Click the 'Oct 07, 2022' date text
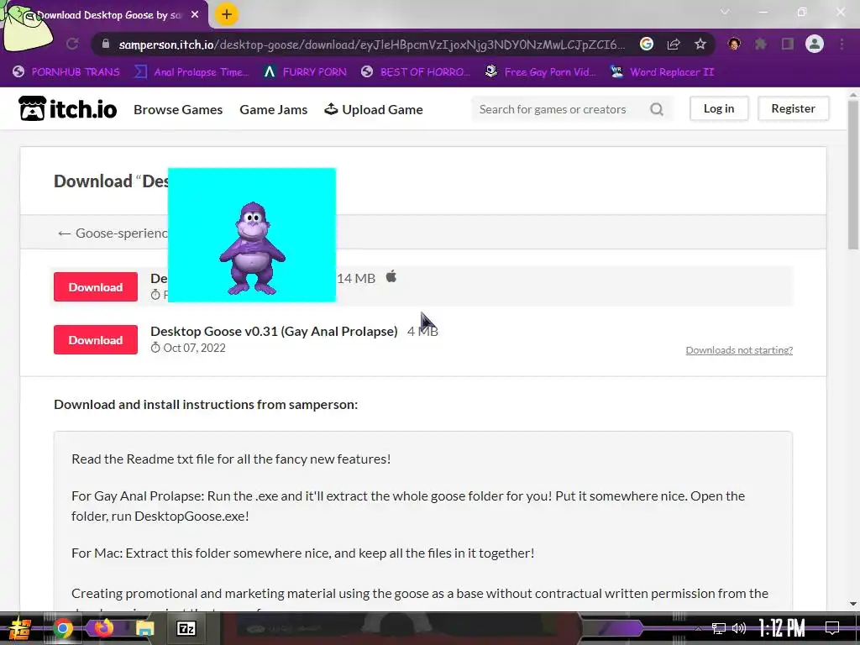The height and width of the screenshot is (645, 860). pyautogui.click(x=194, y=348)
